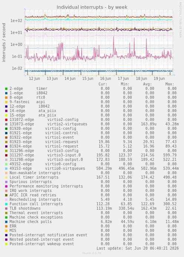Click the 13 Jun axis label
This screenshot has width=184, height=257.
tap(52, 78)
